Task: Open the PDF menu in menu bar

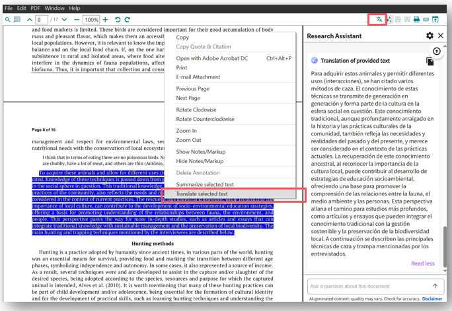Action: tap(34, 8)
